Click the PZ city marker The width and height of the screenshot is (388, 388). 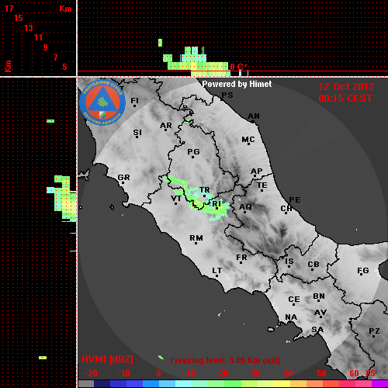373,336
